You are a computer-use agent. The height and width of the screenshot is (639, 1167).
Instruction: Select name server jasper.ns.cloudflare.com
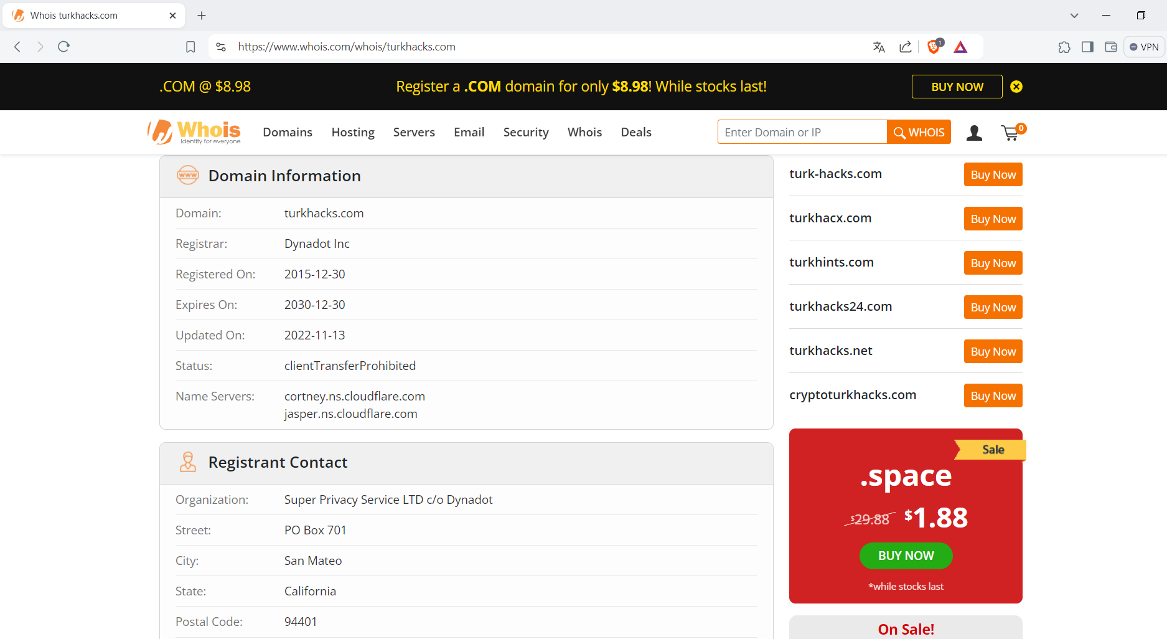[350, 414]
